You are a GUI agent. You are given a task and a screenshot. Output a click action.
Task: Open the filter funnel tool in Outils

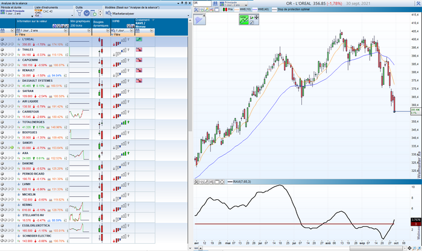79,13
